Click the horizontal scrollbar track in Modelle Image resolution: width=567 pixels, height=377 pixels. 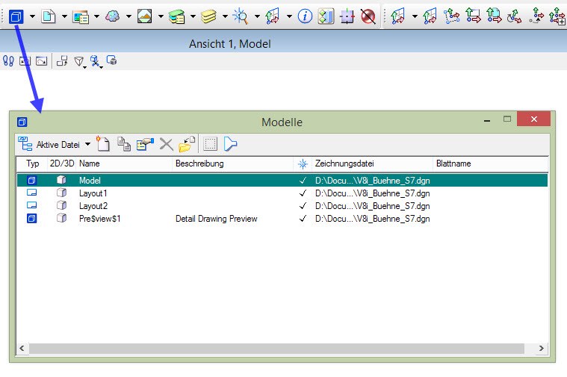click(276, 349)
